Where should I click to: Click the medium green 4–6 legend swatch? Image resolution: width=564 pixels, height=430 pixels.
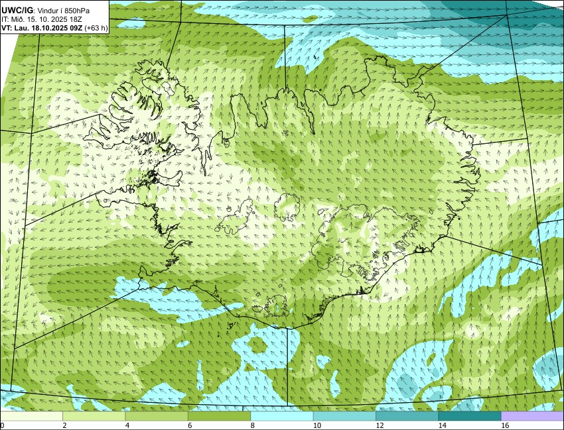pyautogui.click(x=157, y=416)
